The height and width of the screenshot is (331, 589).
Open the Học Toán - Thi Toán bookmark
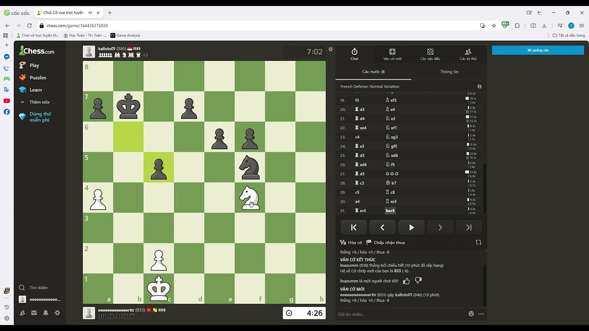85,35
